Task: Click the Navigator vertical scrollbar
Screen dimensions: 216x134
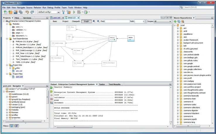Action: (x=47, y=97)
